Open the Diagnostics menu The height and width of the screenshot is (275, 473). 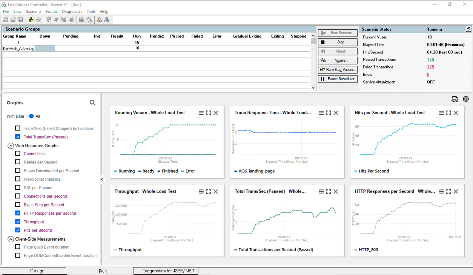click(x=72, y=12)
